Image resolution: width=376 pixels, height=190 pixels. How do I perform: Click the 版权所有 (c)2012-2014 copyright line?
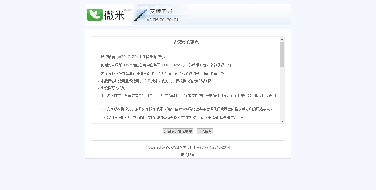click(x=133, y=57)
